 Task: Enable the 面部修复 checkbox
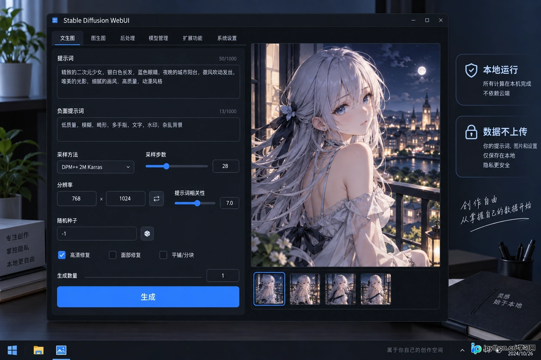point(113,255)
